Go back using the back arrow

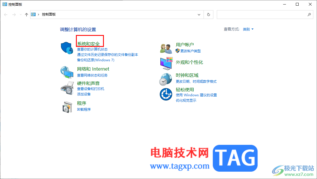pyautogui.click(x=6, y=15)
